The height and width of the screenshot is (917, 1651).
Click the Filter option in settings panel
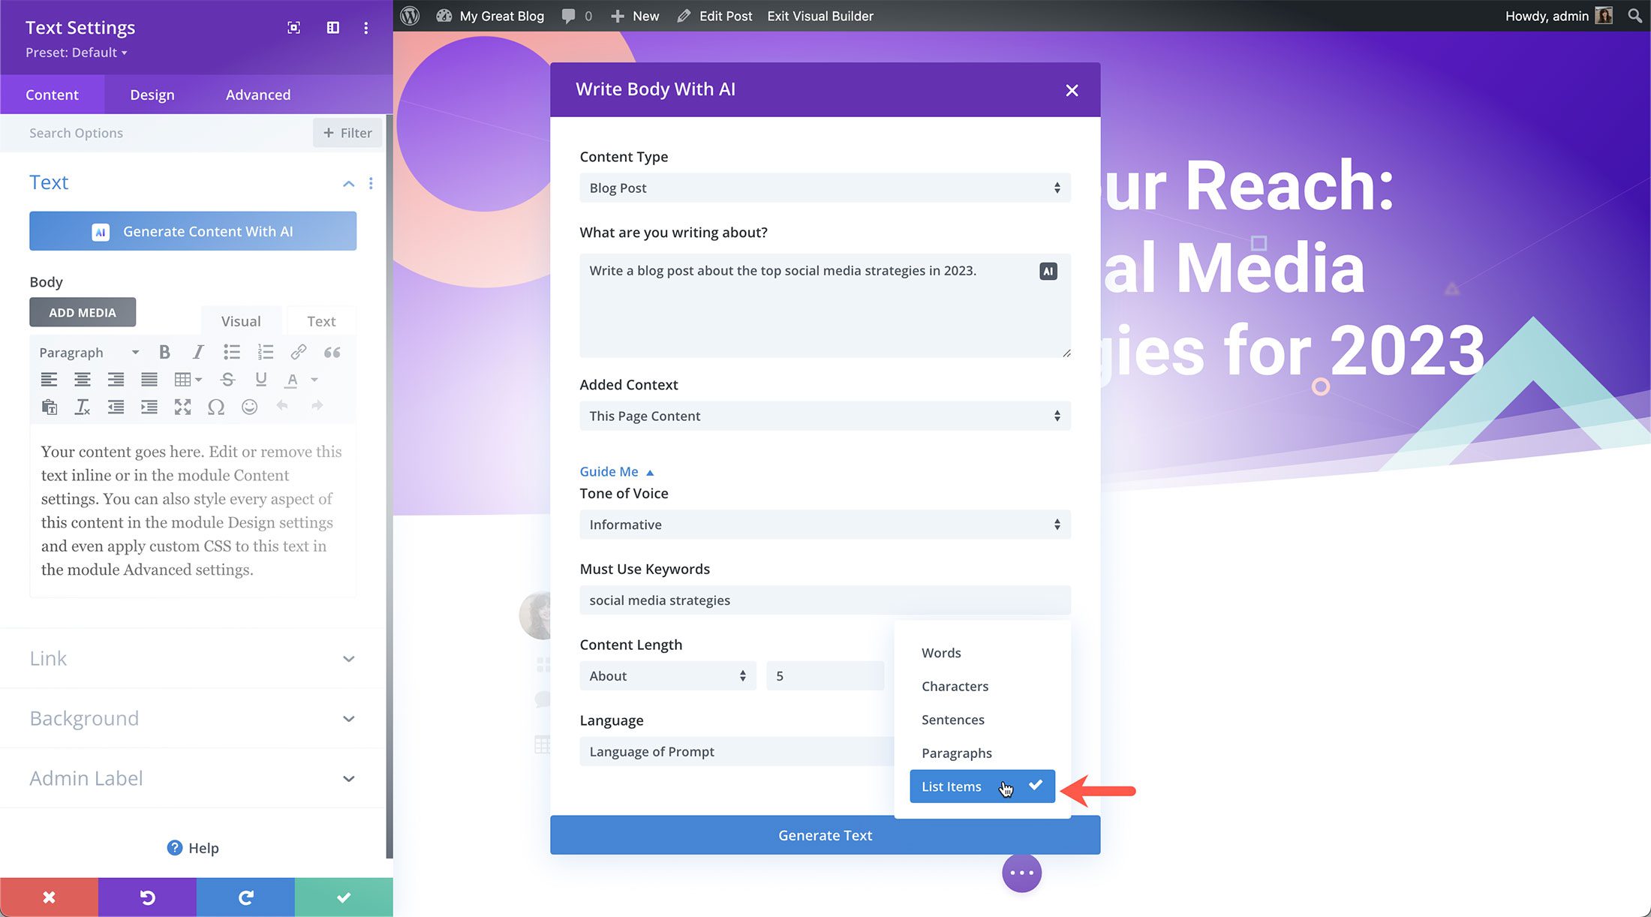click(347, 132)
